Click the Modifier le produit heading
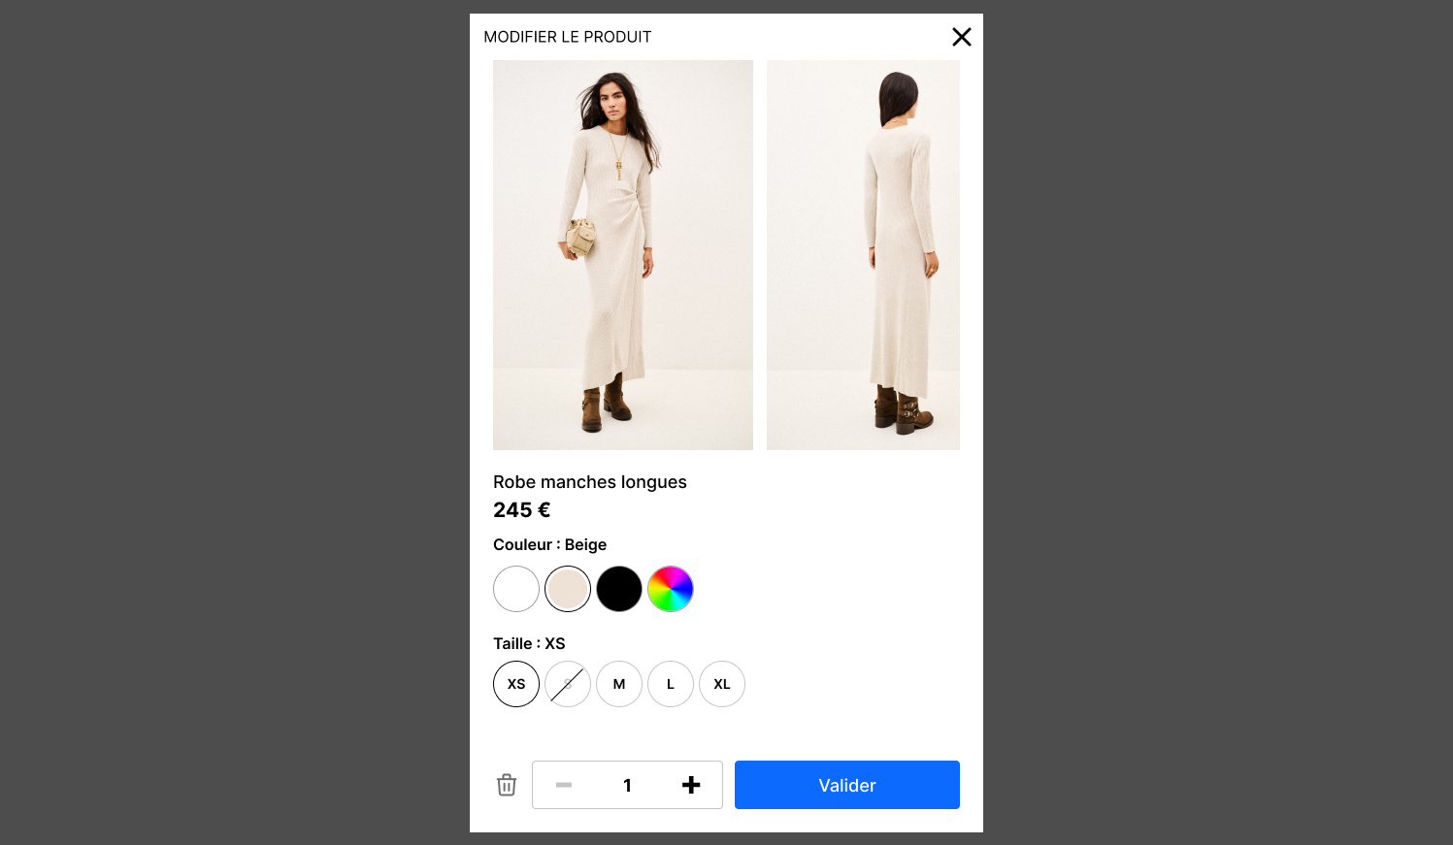 tap(568, 37)
